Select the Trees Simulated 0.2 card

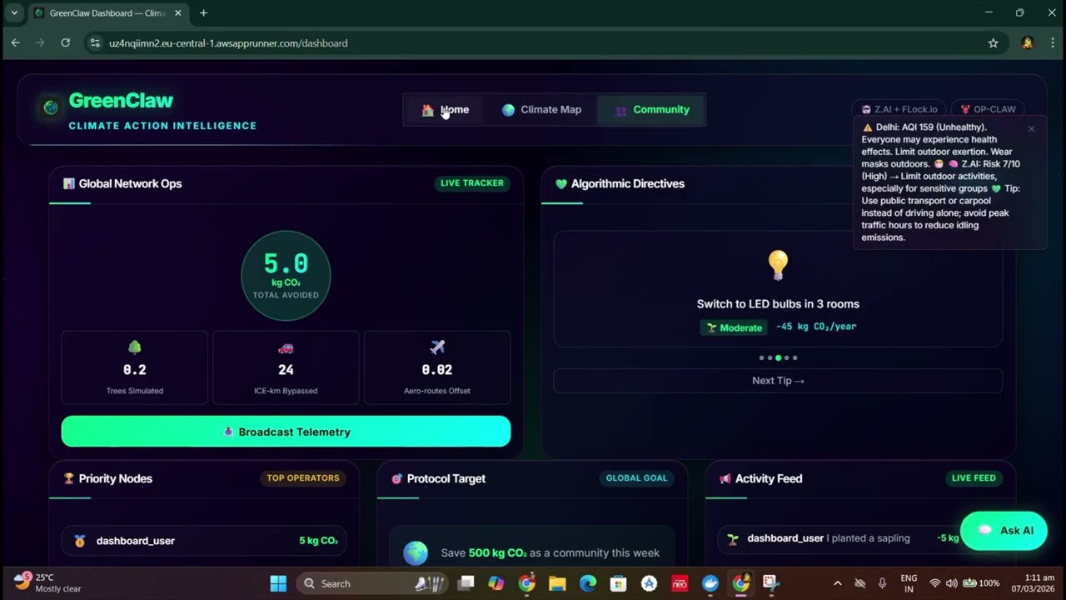135,367
